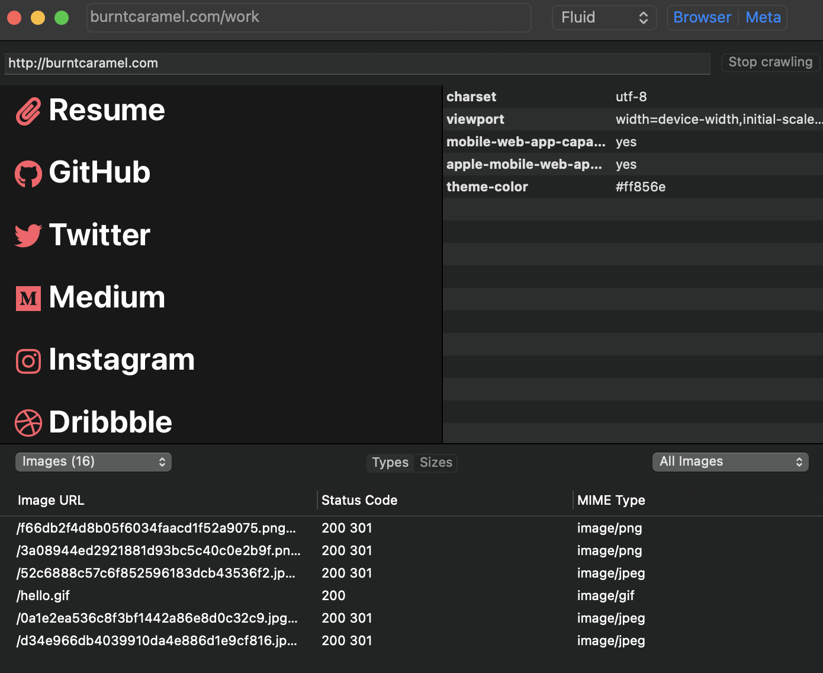
Task: Open the All Images filter dropdown
Action: (x=730, y=462)
